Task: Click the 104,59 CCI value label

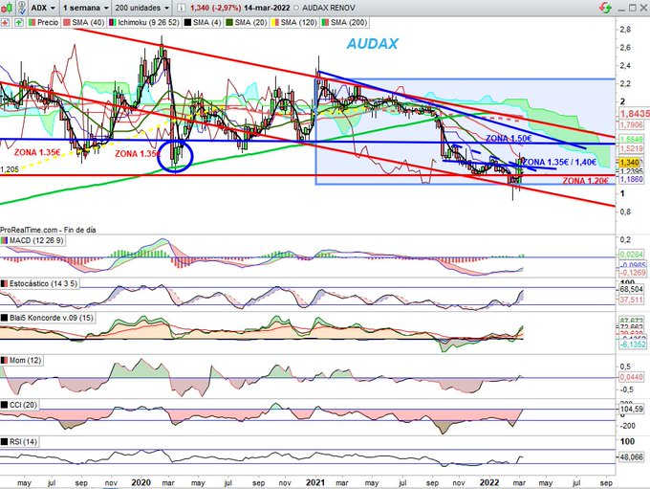Action: [633, 409]
